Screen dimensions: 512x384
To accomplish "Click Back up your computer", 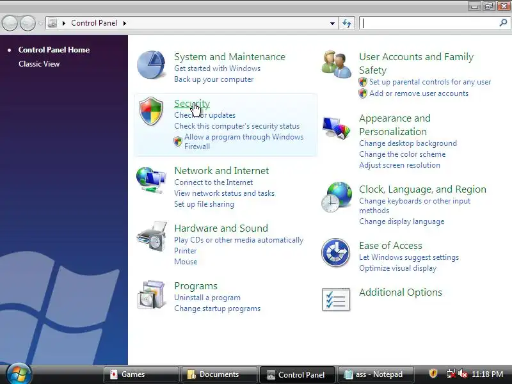I will pos(214,79).
